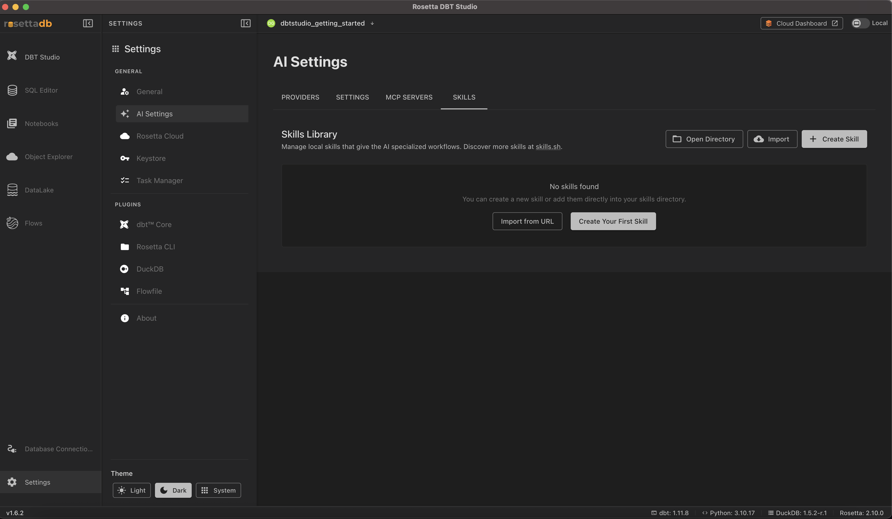Open Rosetta CLI plugin settings
Image resolution: width=892 pixels, height=519 pixels.
click(182, 247)
